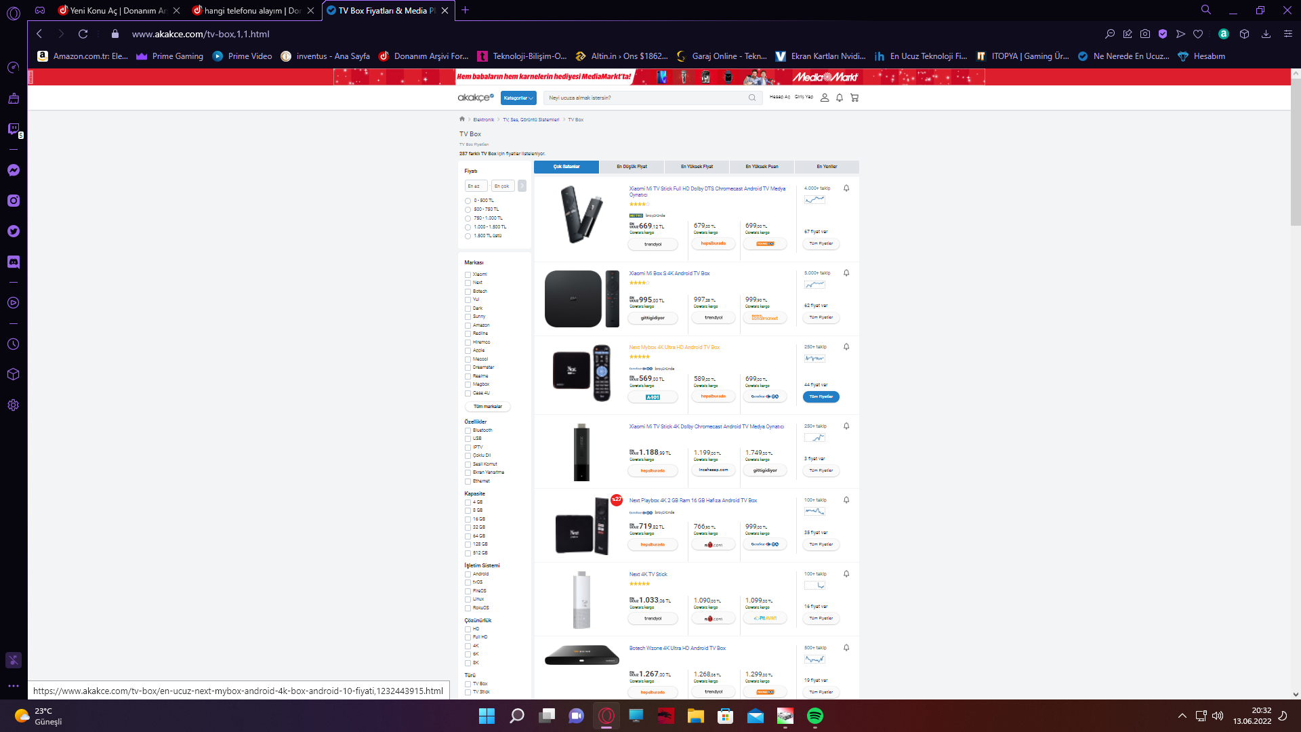Bookmark this page with the heart icon
Viewport: 1301px width, 732px height.
pyautogui.click(x=1198, y=34)
